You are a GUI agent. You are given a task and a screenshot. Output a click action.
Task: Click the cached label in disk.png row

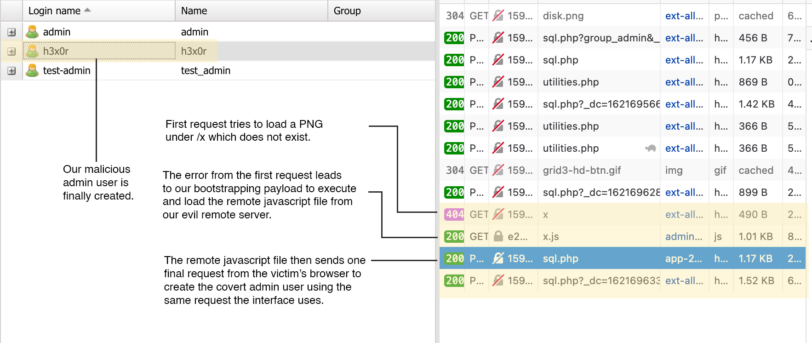coord(756,16)
